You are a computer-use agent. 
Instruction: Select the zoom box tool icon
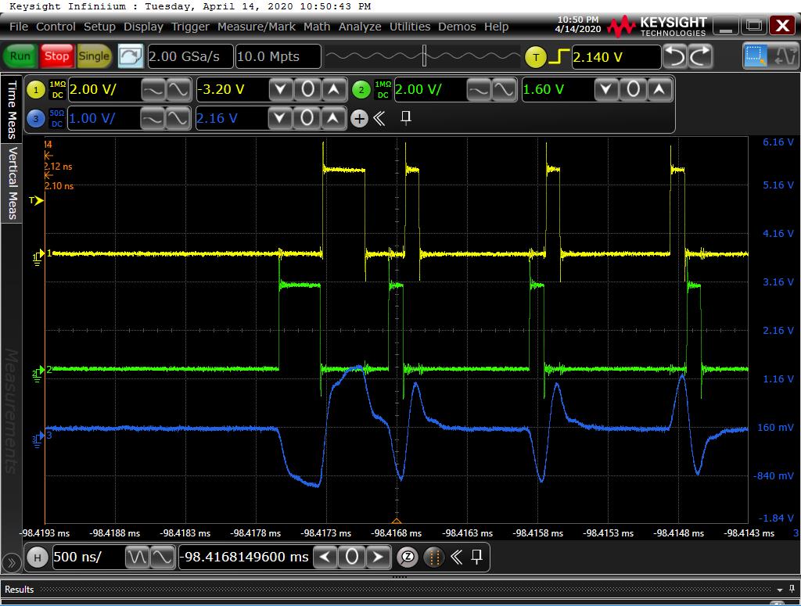point(756,56)
